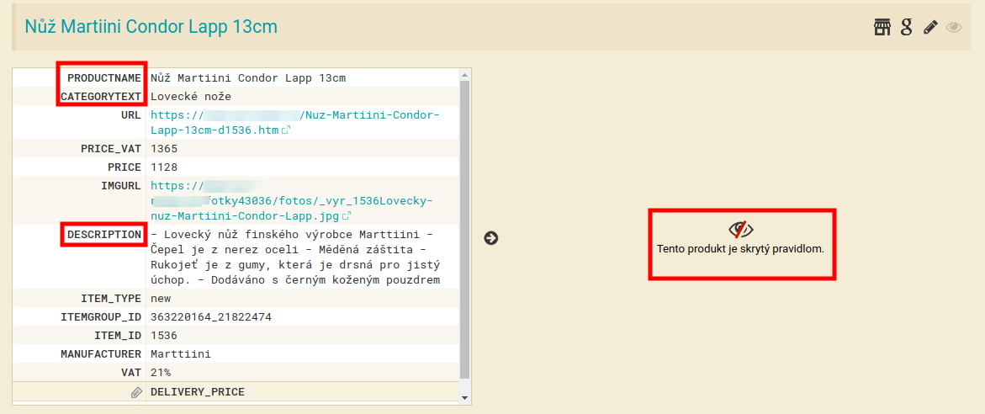
Task: Click the PRICE_VAT value 1365
Action: [x=164, y=149]
